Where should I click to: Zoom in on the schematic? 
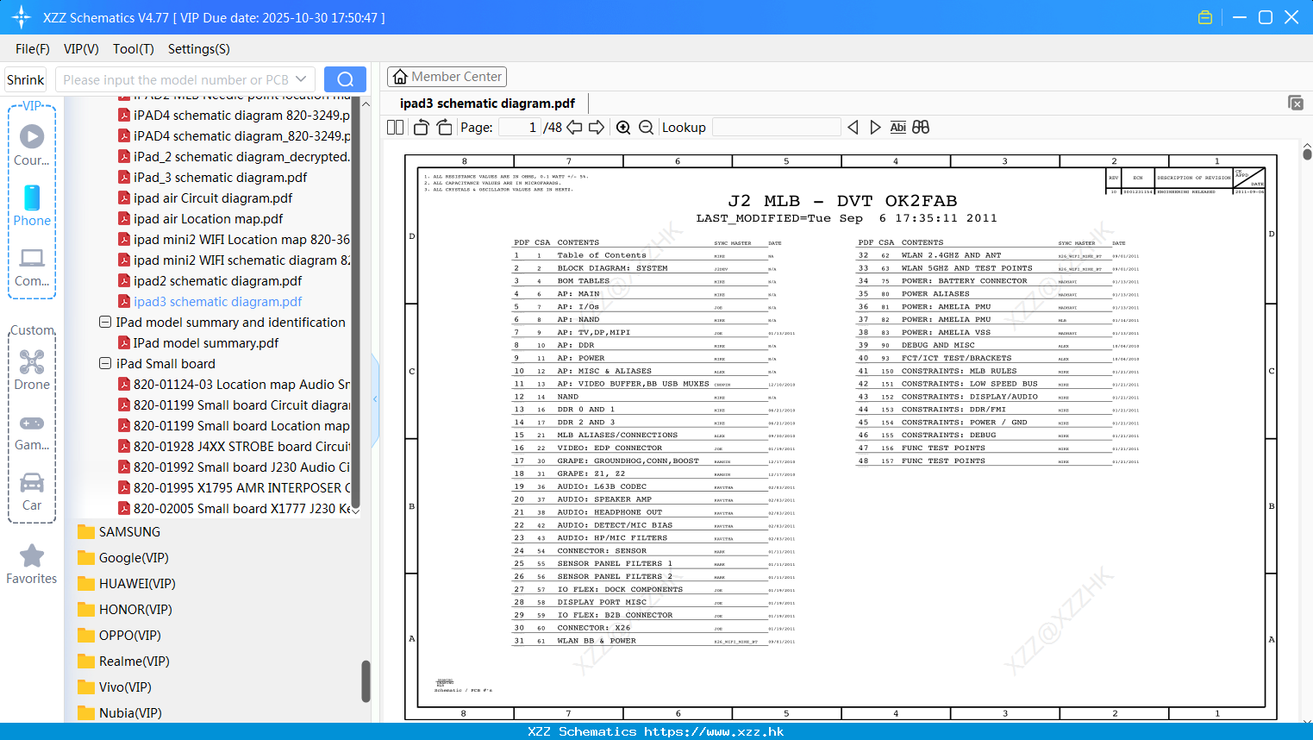(623, 127)
